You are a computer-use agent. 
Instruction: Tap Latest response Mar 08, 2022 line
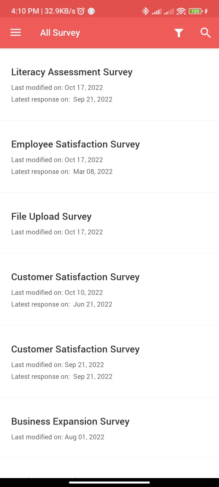point(62,172)
